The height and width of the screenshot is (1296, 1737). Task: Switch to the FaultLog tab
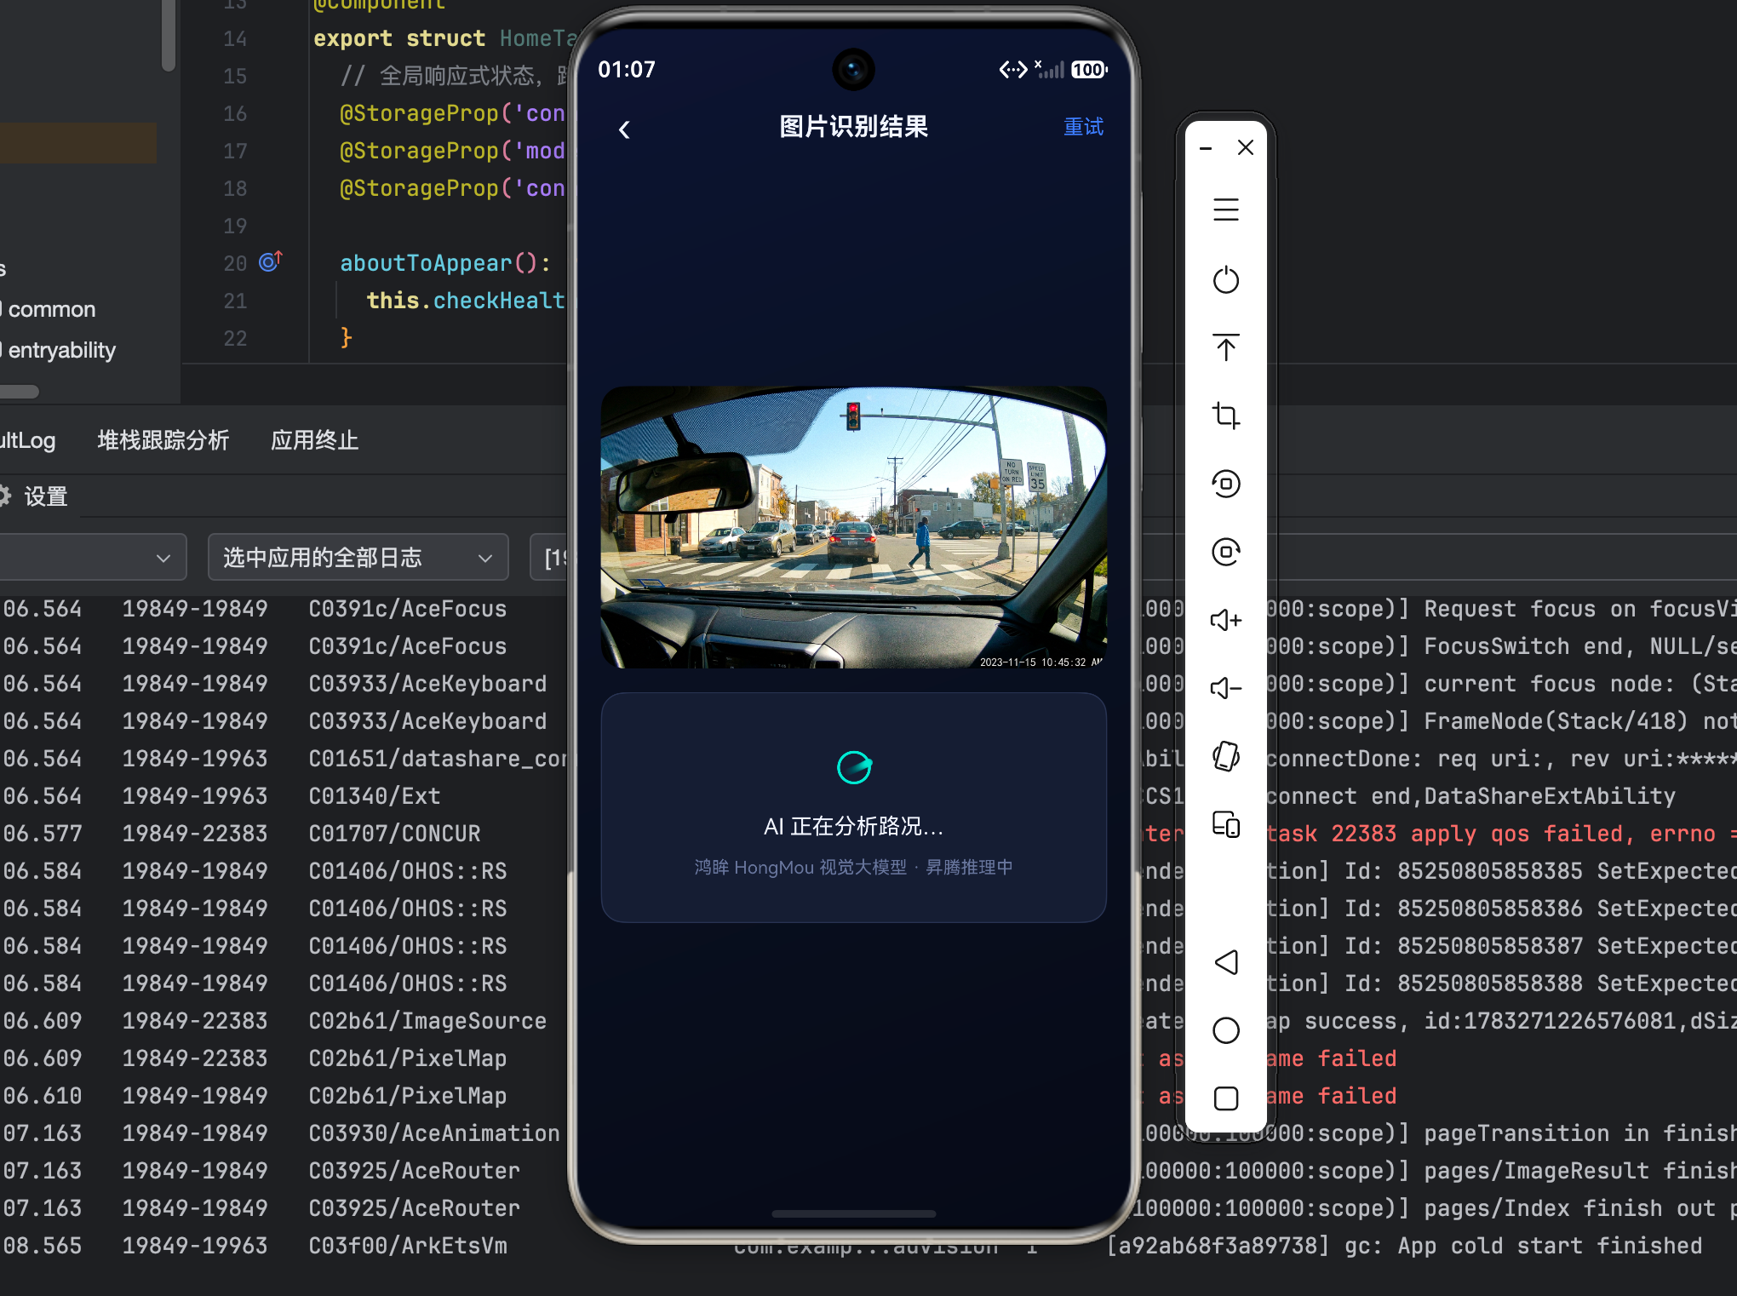[27, 440]
